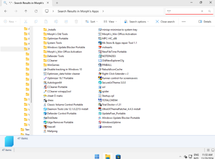Select 'UltraUXThemePatcher_4.4.3-install' item
The image size is (215, 159).
(x=120, y=109)
